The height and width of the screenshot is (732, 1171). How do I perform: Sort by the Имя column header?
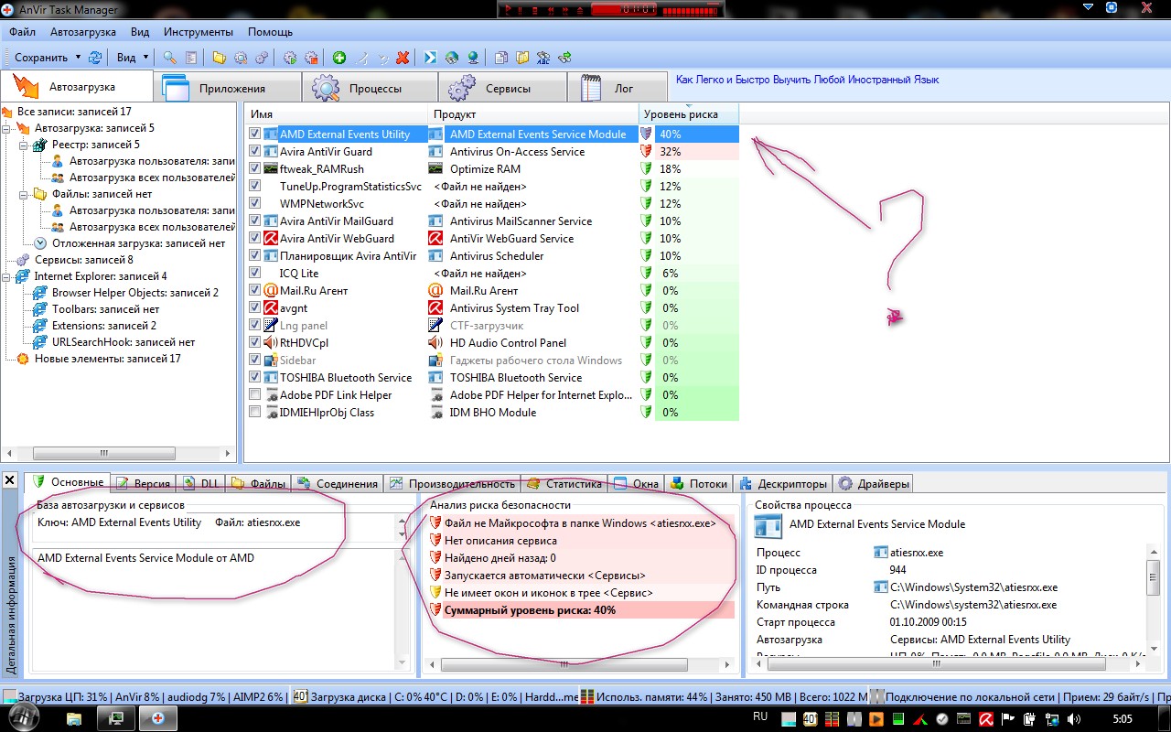pyautogui.click(x=337, y=114)
